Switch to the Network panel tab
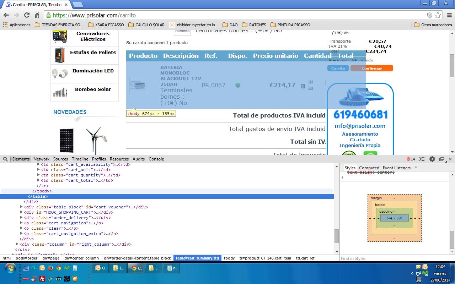This screenshot has height=284, width=455. (41, 159)
